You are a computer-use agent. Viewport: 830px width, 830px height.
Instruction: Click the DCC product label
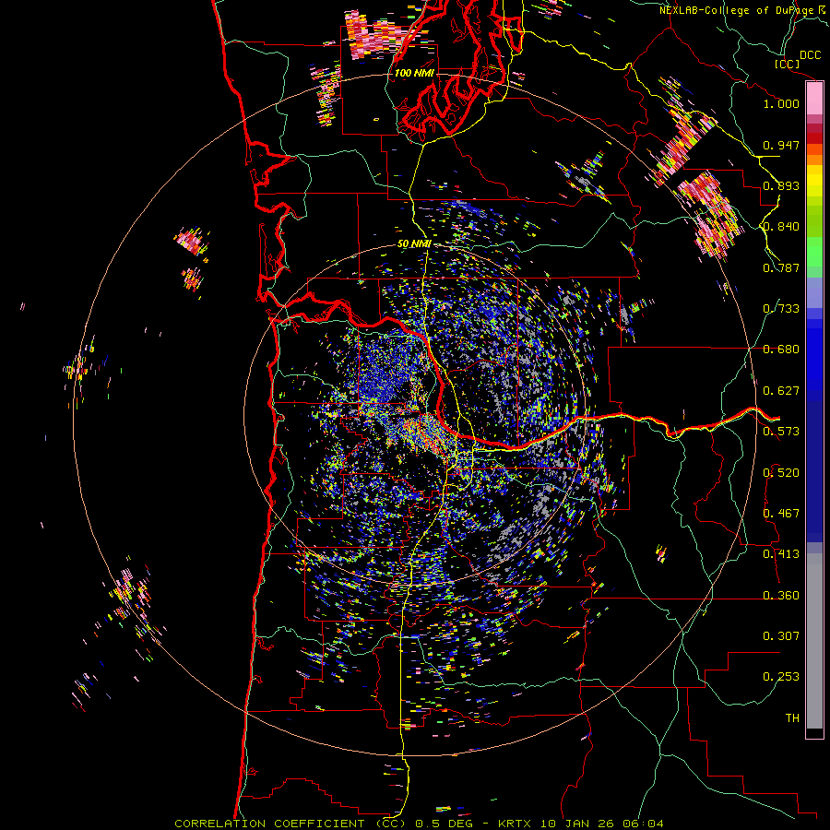pyautogui.click(x=810, y=55)
